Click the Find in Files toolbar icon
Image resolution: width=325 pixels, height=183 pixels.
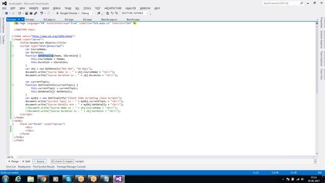tap(99, 13)
